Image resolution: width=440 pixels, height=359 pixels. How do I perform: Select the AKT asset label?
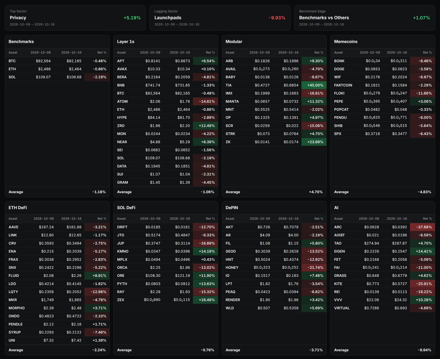pyautogui.click(x=230, y=227)
